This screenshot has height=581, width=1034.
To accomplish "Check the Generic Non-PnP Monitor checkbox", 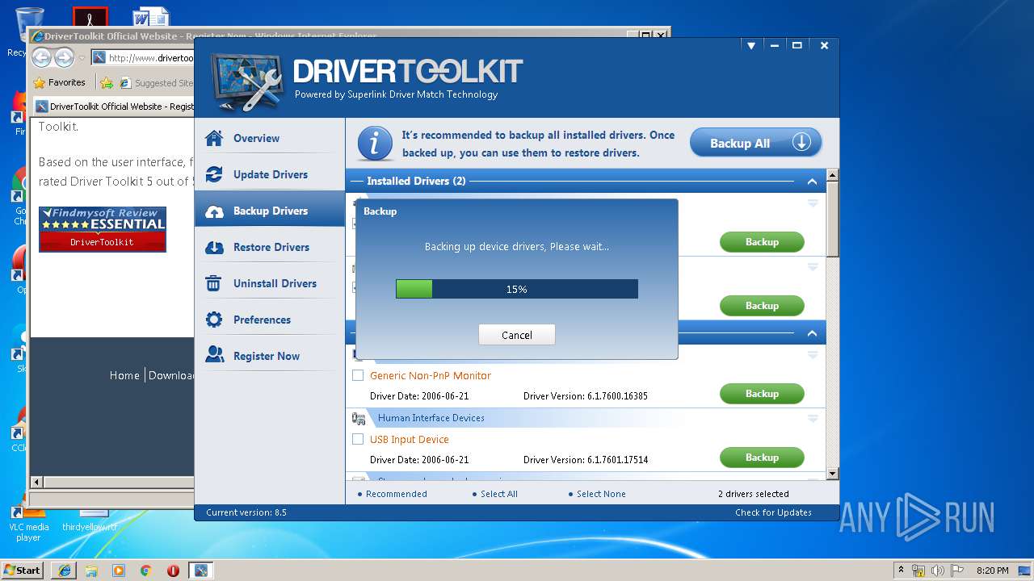I will pos(358,375).
